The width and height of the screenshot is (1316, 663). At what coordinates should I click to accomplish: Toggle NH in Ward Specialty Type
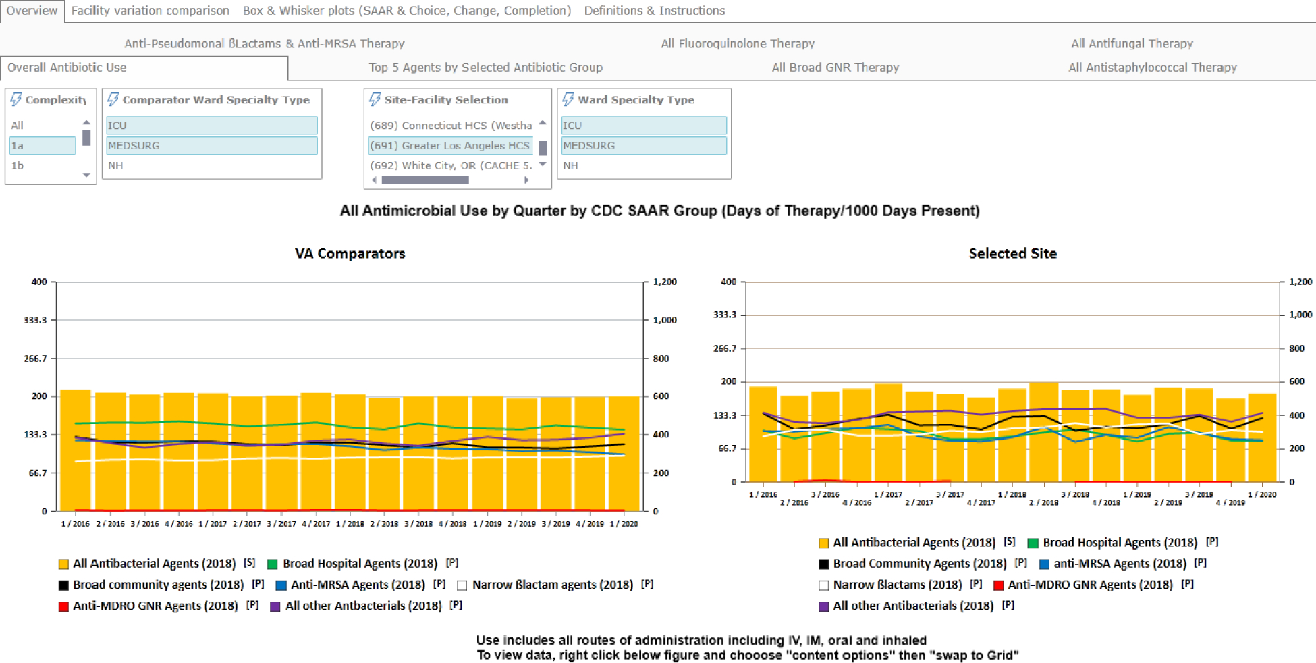[644, 166]
